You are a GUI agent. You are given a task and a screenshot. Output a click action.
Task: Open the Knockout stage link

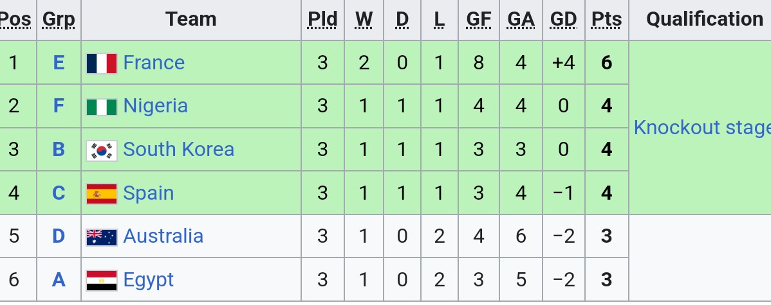(701, 128)
